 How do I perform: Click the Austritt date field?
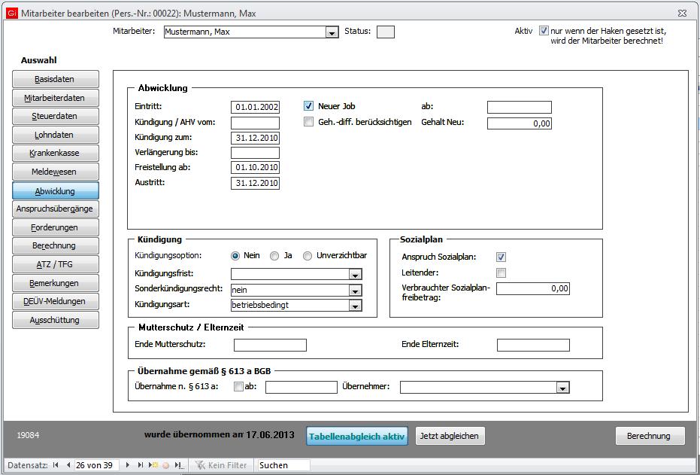[x=256, y=183]
